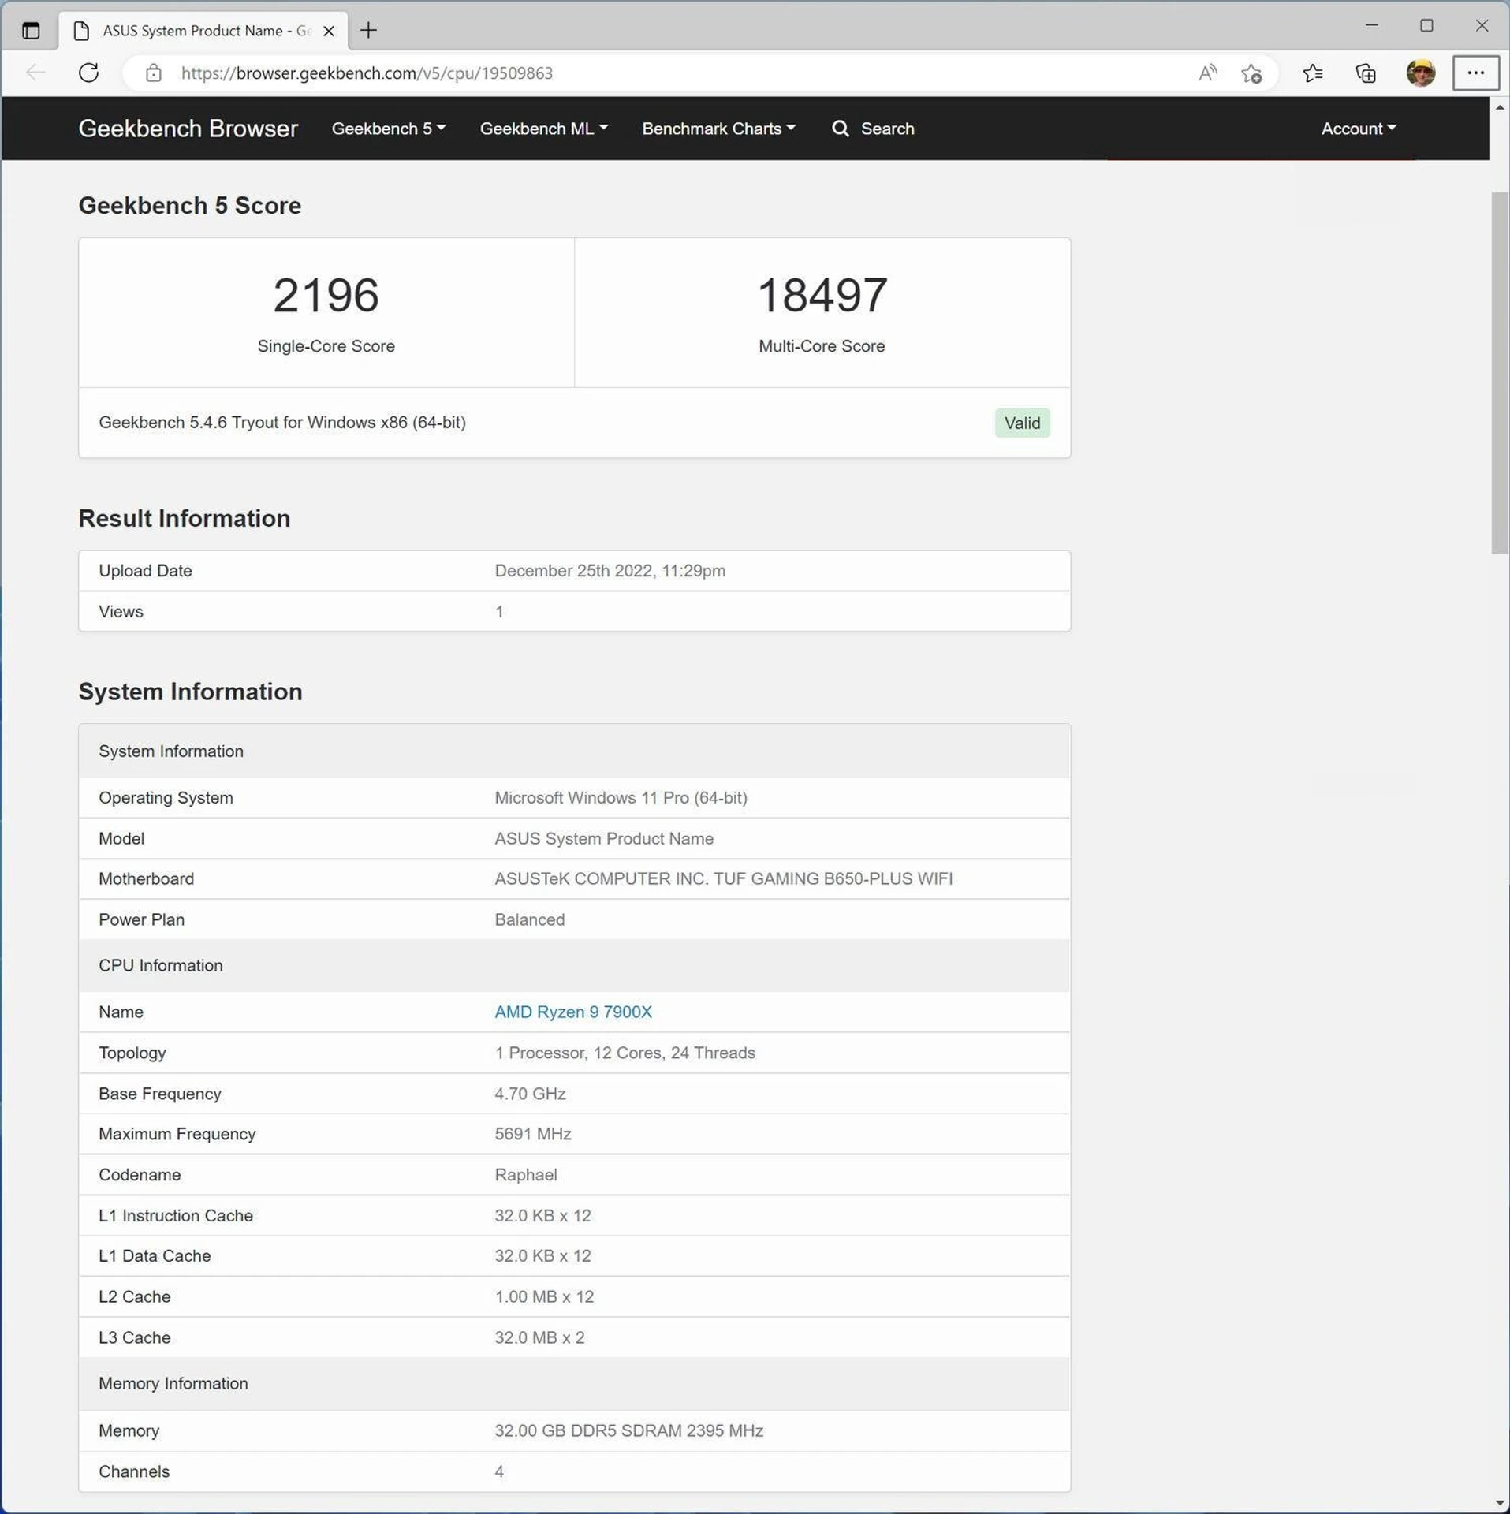Screen dimensions: 1510x1514
Task: Click the 'Geekbench 5 Score' heading
Action: (x=189, y=206)
